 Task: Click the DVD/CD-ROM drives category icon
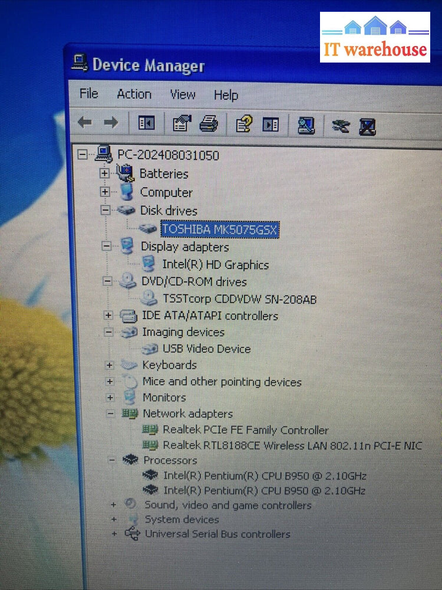click(x=128, y=281)
